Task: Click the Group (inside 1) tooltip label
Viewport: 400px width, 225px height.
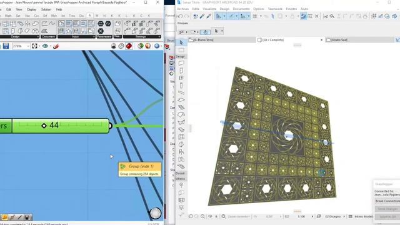Action: [141, 166]
